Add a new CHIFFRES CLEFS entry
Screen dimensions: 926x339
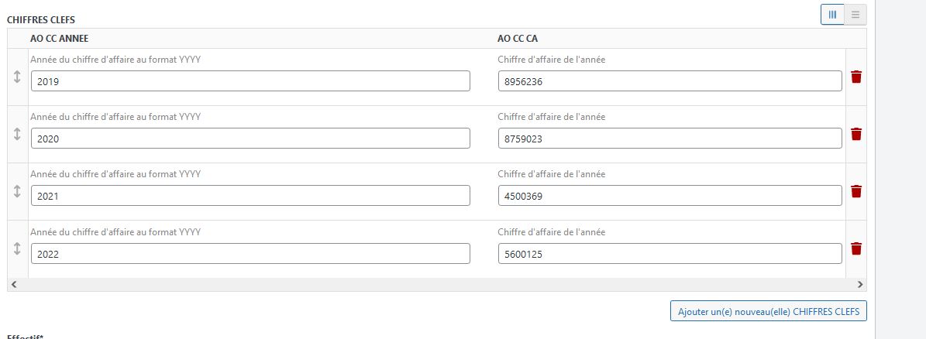coord(769,310)
